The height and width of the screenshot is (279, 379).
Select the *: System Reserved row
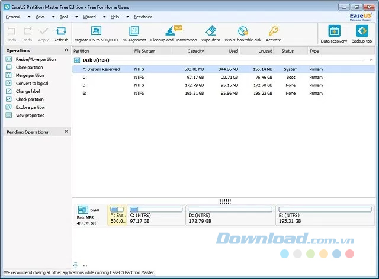(x=224, y=69)
